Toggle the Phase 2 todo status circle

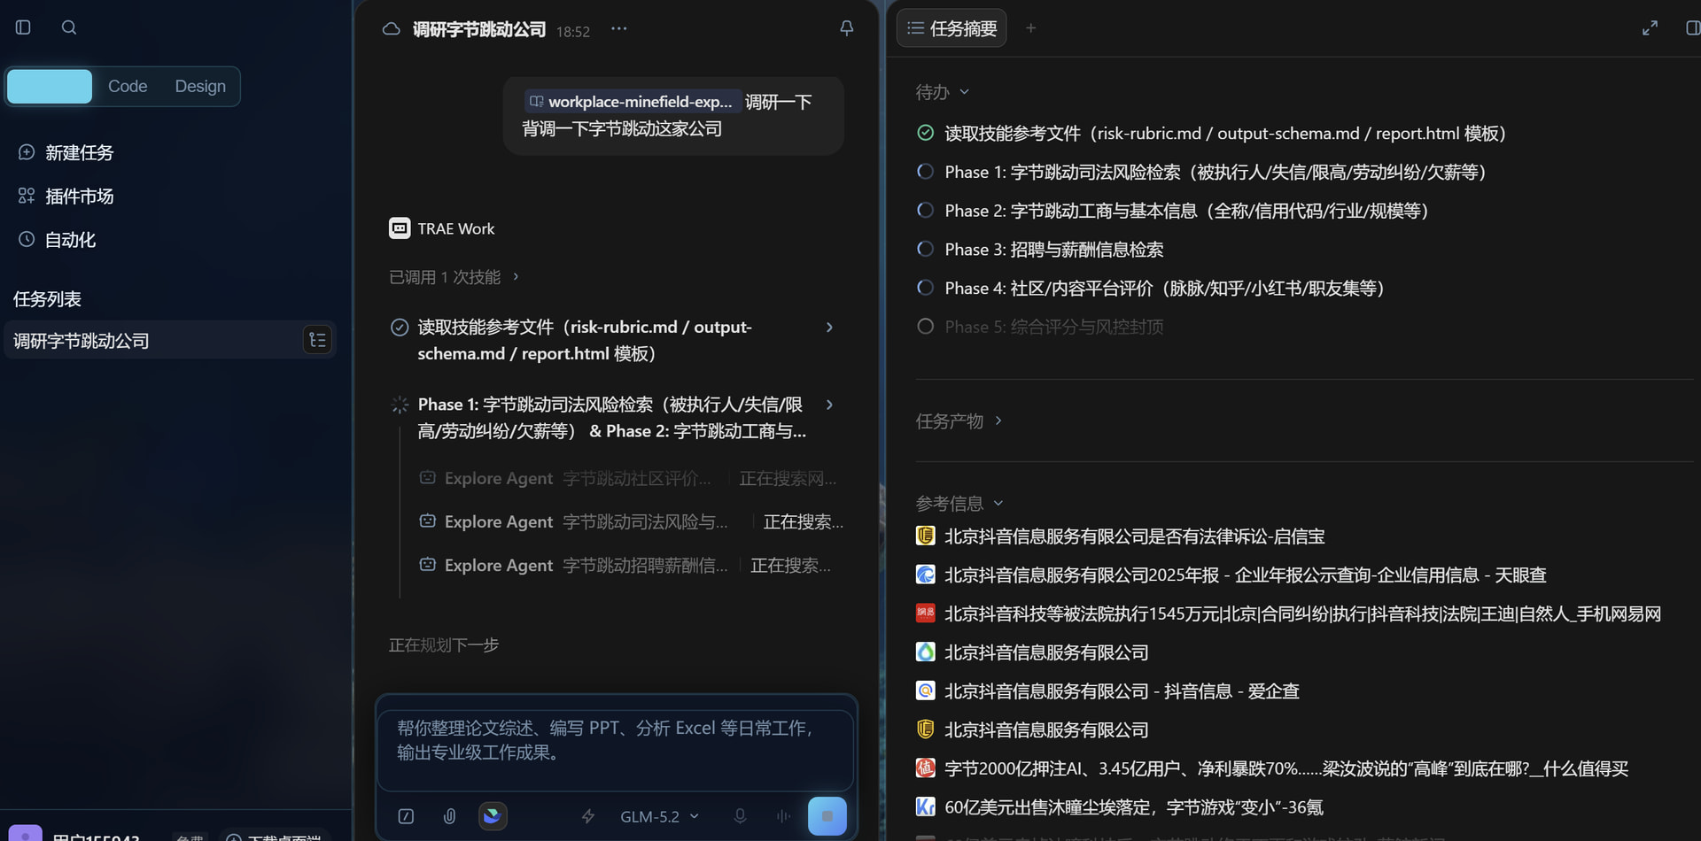tap(925, 211)
